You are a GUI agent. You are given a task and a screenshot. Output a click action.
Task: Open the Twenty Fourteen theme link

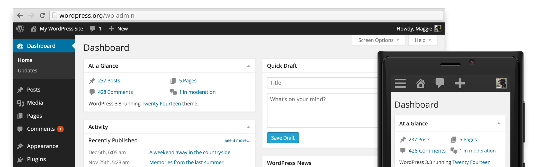[161, 103]
